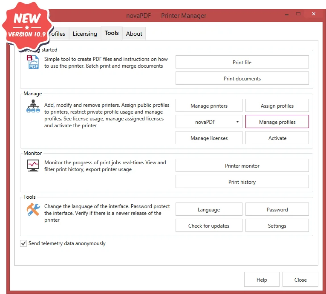Click the Help button

pos(262,280)
